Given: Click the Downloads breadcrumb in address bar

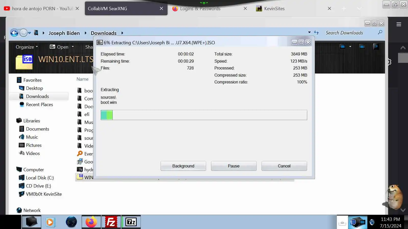Looking at the screenshot, I should tap(104, 33).
